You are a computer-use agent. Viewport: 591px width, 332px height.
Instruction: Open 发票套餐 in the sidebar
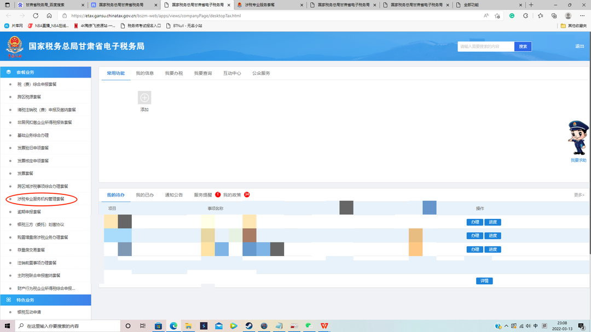coord(25,173)
